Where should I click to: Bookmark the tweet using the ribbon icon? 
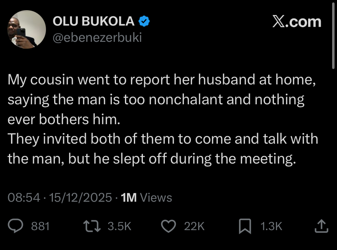[245, 227]
